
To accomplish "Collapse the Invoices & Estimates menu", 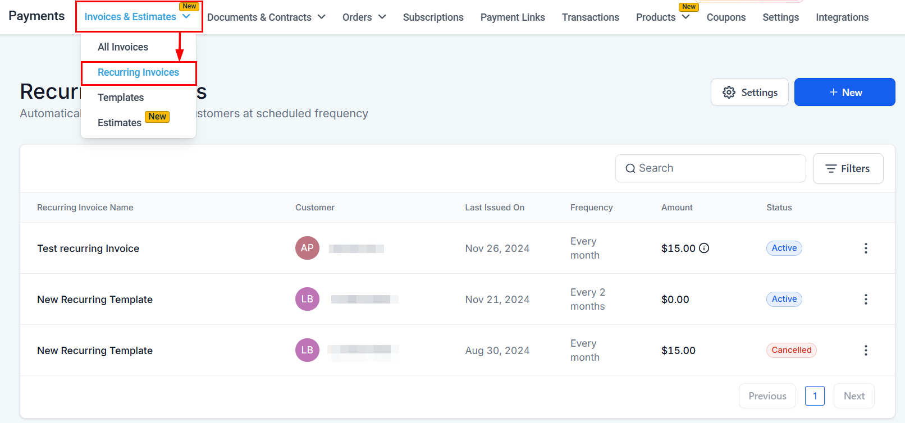I will click(x=138, y=17).
